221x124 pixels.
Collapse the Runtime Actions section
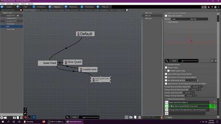click(x=166, y=64)
